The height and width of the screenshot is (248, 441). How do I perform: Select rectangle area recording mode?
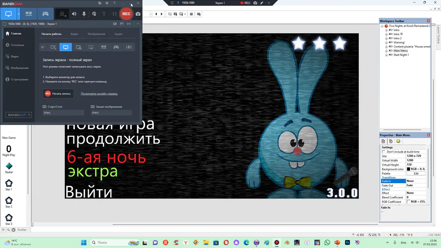pyautogui.click(x=53, y=47)
